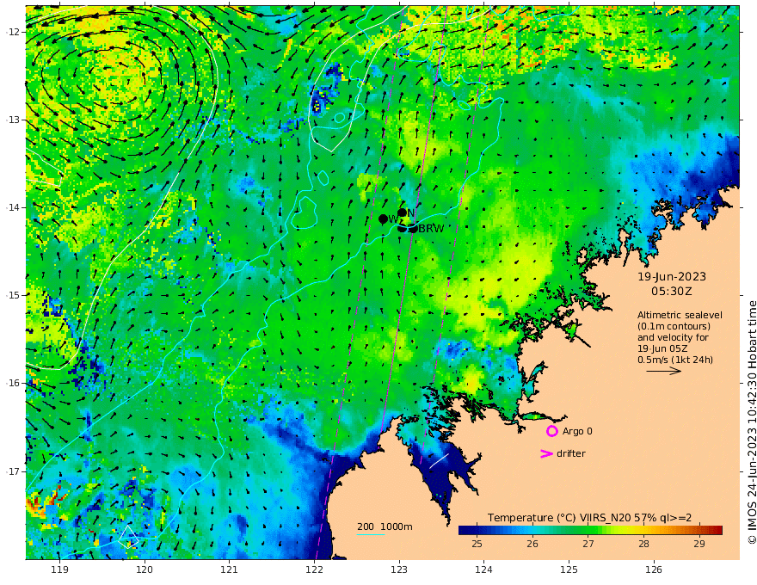The width and height of the screenshot is (757, 585).
Task: Click the BRW station label
Action: pyautogui.click(x=431, y=229)
